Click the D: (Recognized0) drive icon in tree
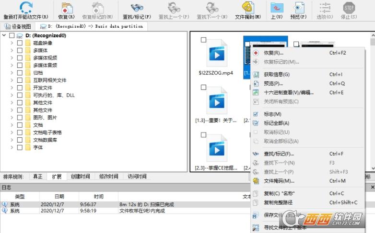The height and width of the screenshot is (233, 375). (20, 36)
